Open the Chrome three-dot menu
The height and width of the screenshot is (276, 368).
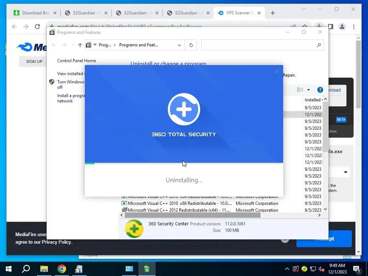[354, 27]
